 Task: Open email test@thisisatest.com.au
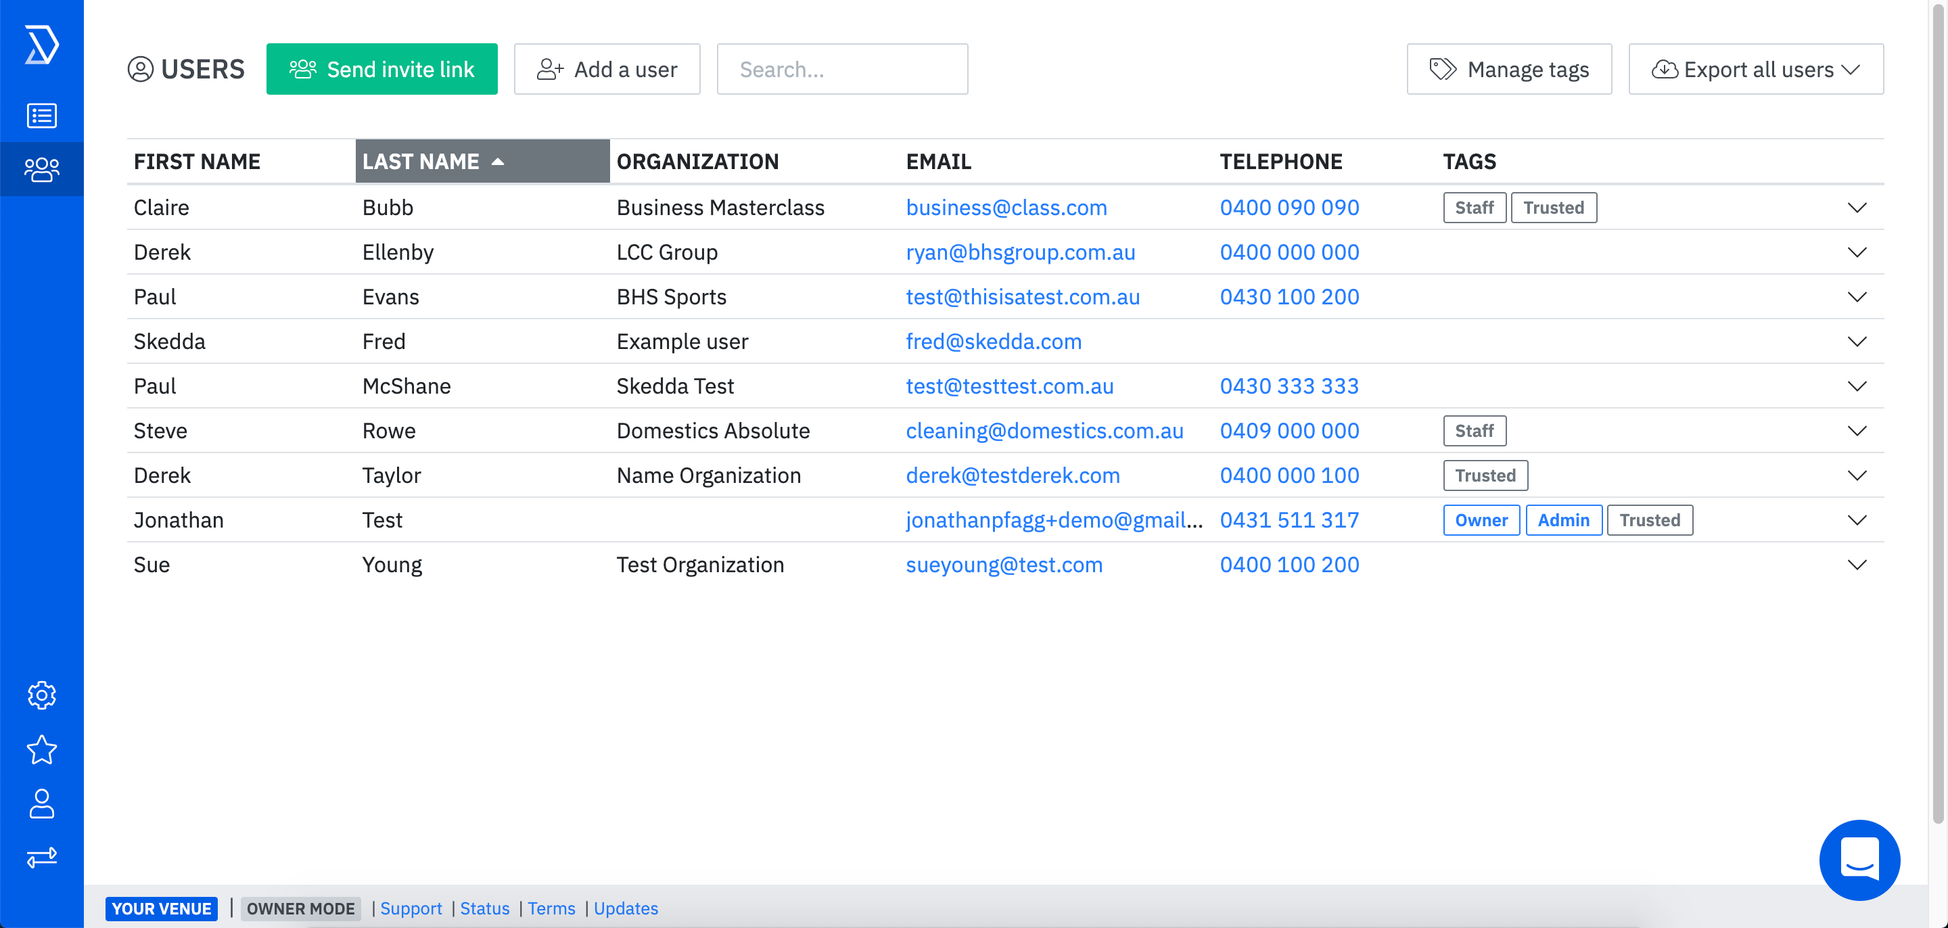pos(1023,296)
